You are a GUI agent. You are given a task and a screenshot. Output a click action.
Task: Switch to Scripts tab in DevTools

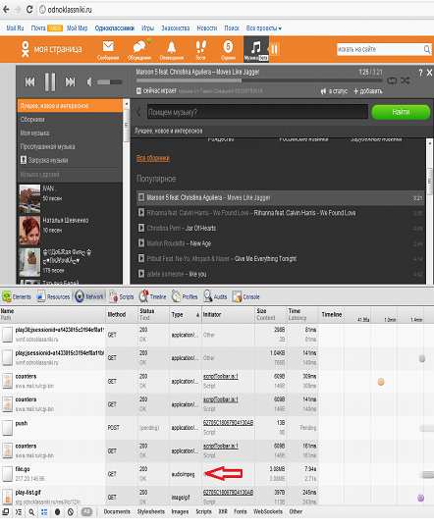point(122,296)
